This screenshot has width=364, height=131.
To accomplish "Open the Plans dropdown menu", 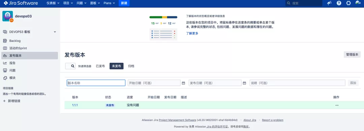I will click(109, 3).
